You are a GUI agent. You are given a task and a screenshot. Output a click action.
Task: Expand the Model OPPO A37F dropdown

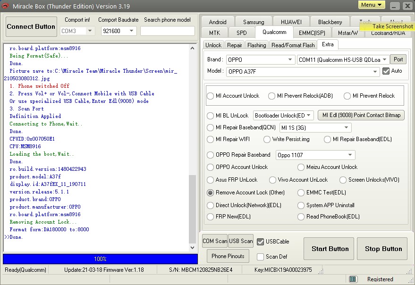375,71
